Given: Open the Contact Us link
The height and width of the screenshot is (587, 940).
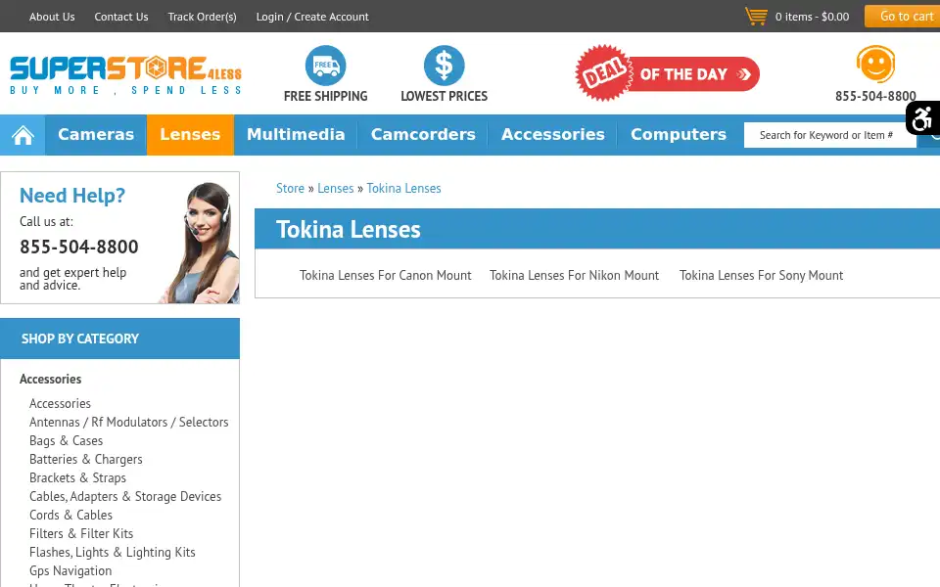Looking at the screenshot, I should (121, 17).
